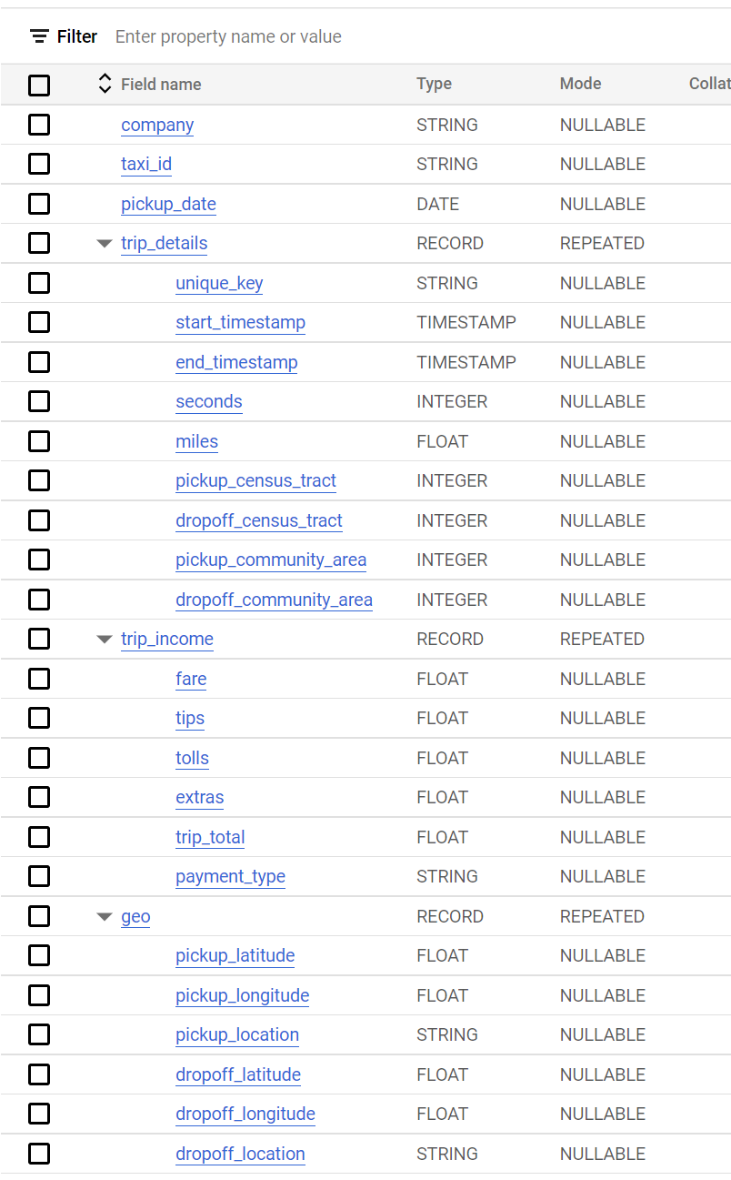
Task: Open the start_timestamp field
Action: (x=240, y=322)
